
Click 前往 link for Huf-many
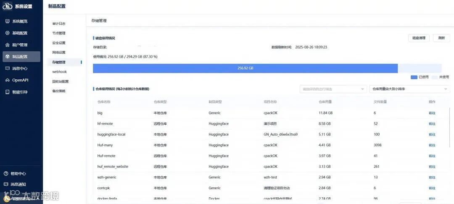click(x=432, y=145)
